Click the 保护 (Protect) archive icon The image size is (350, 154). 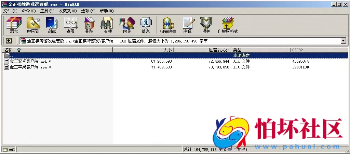coord(206,25)
